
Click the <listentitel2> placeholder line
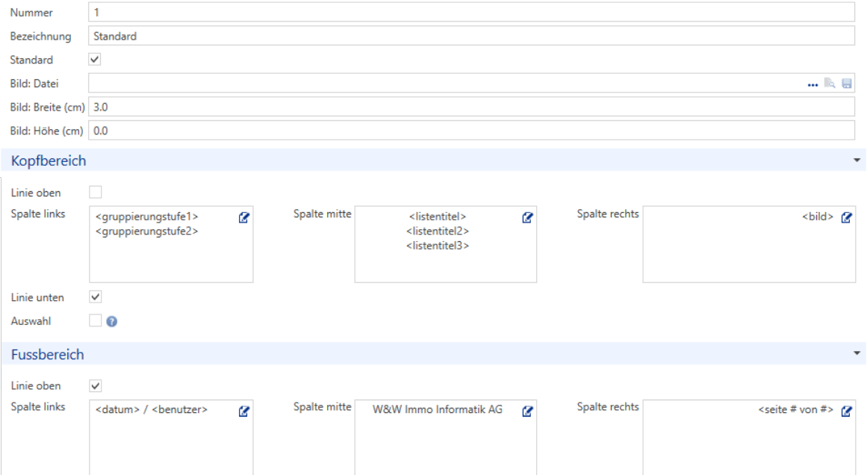pyautogui.click(x=438, y=231)
